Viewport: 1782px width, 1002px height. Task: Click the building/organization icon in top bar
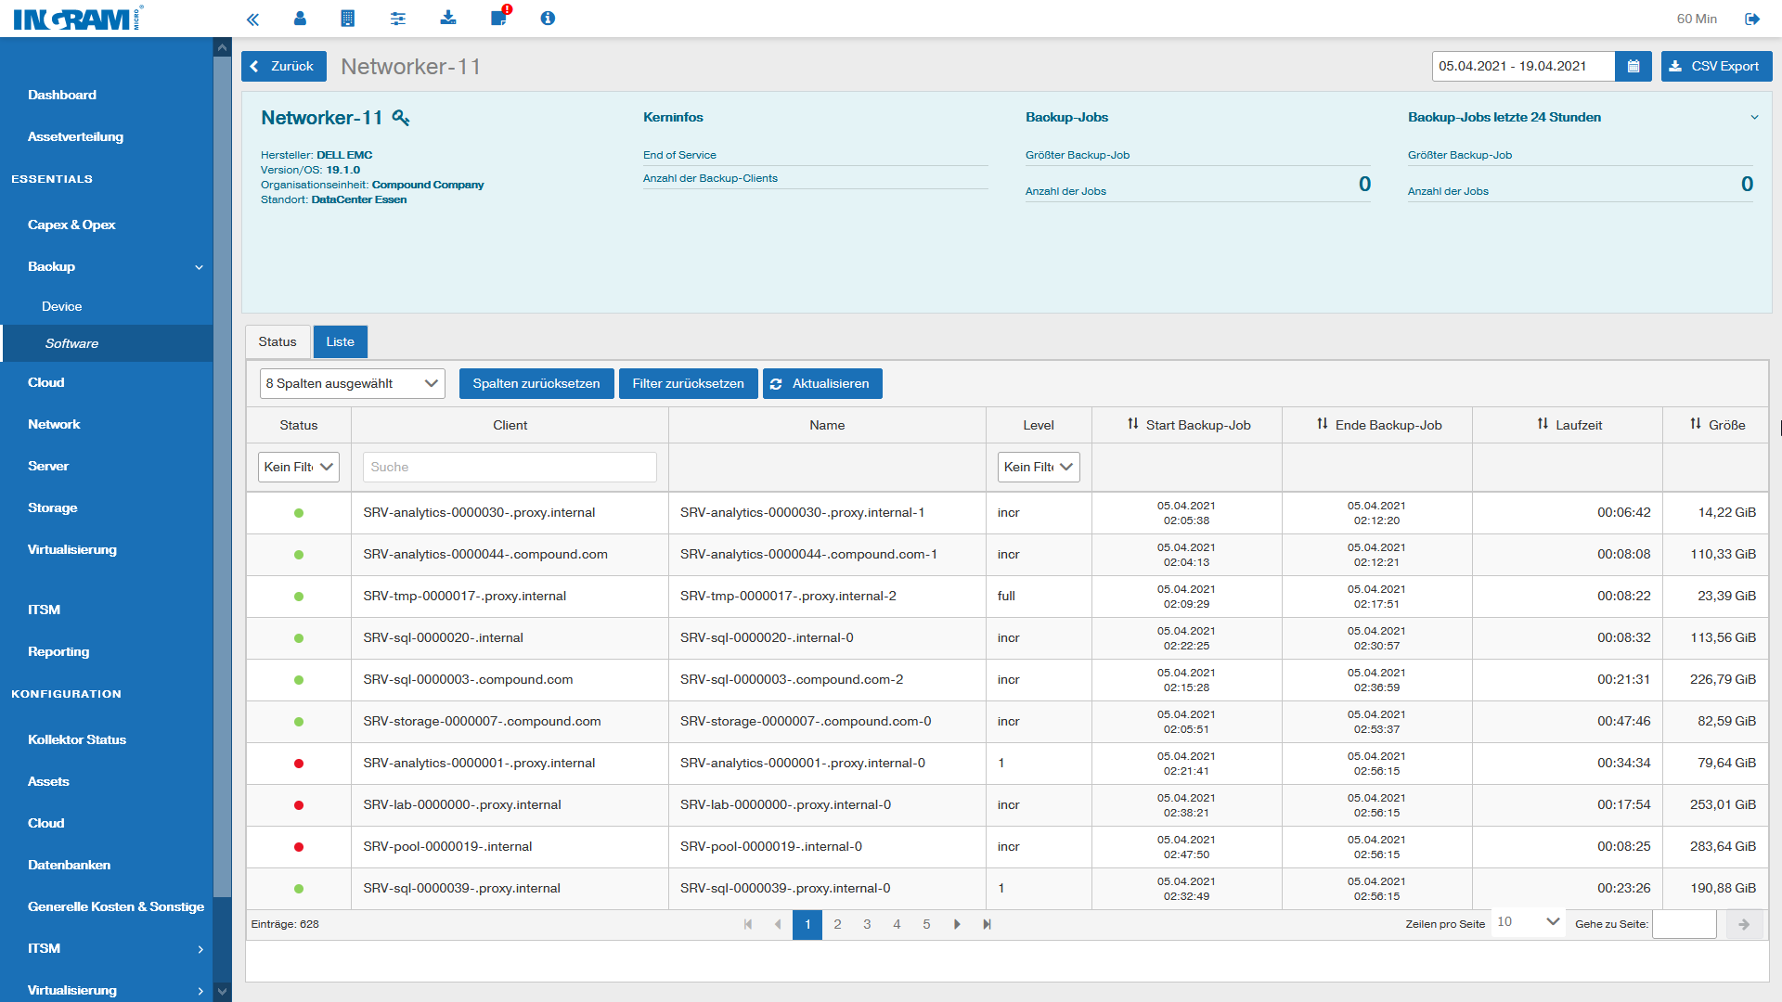348,19
